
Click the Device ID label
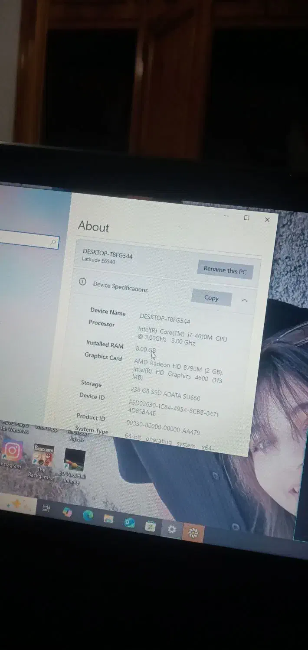(x=92, y=396)
